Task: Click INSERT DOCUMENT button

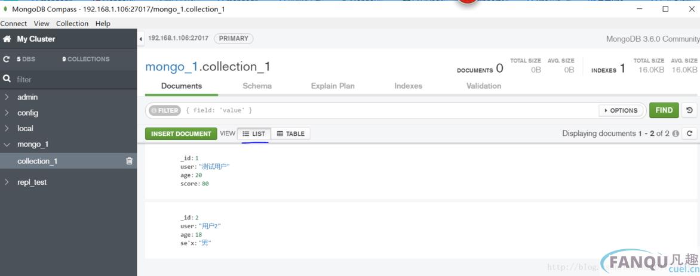Action: click(181, 134)
